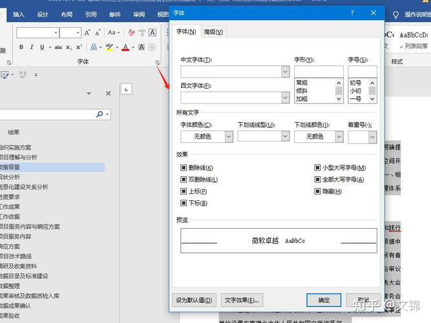The image size is (431, 323).
Task: Select 常规 in the 字形 list
Action: tap(302, 83)
